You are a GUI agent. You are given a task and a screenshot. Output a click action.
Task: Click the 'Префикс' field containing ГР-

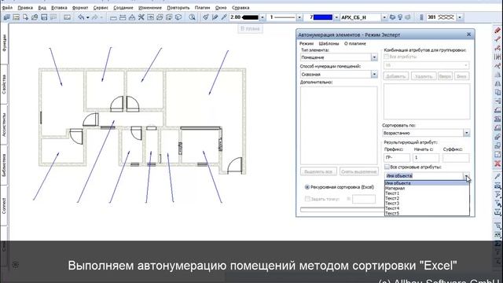pyautogui.click(x=397, y=158)
